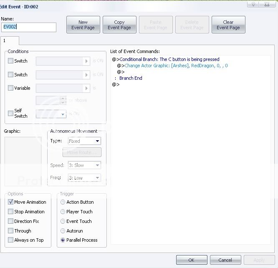Expand the movement Freq dropdown
This screenshot has width=278, height=268.
pyautogui.click(x=84, y=178)
